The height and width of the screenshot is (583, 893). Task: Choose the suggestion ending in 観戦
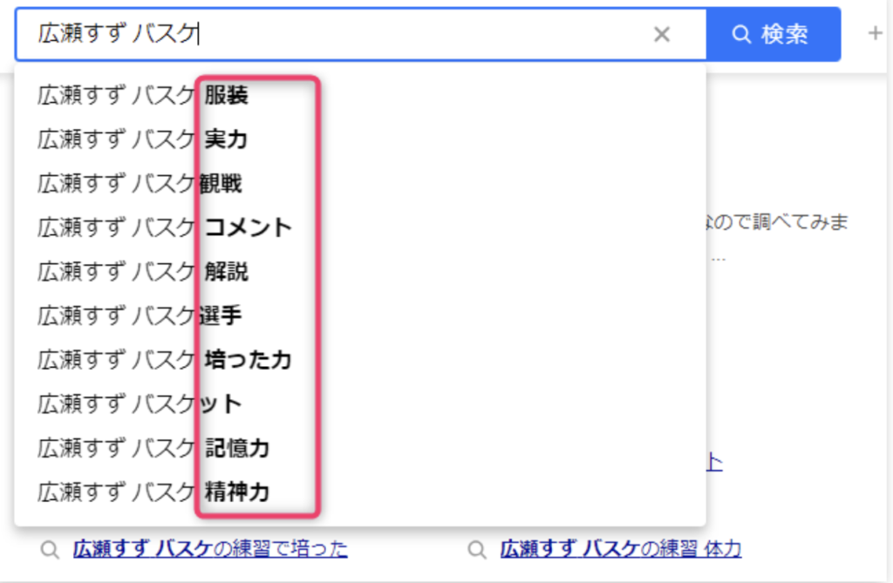140,183
